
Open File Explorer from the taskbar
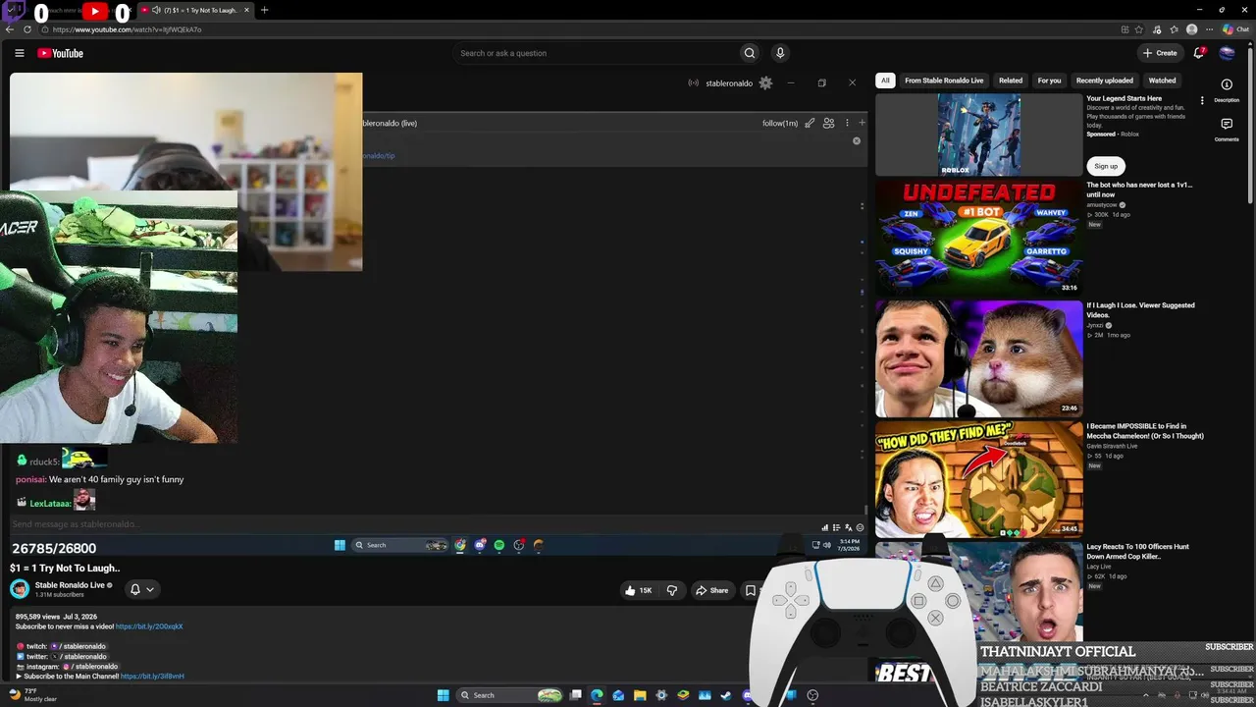(640, 695)
